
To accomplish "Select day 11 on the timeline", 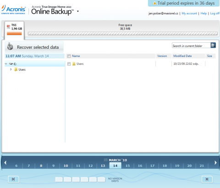I will [78, 165].
